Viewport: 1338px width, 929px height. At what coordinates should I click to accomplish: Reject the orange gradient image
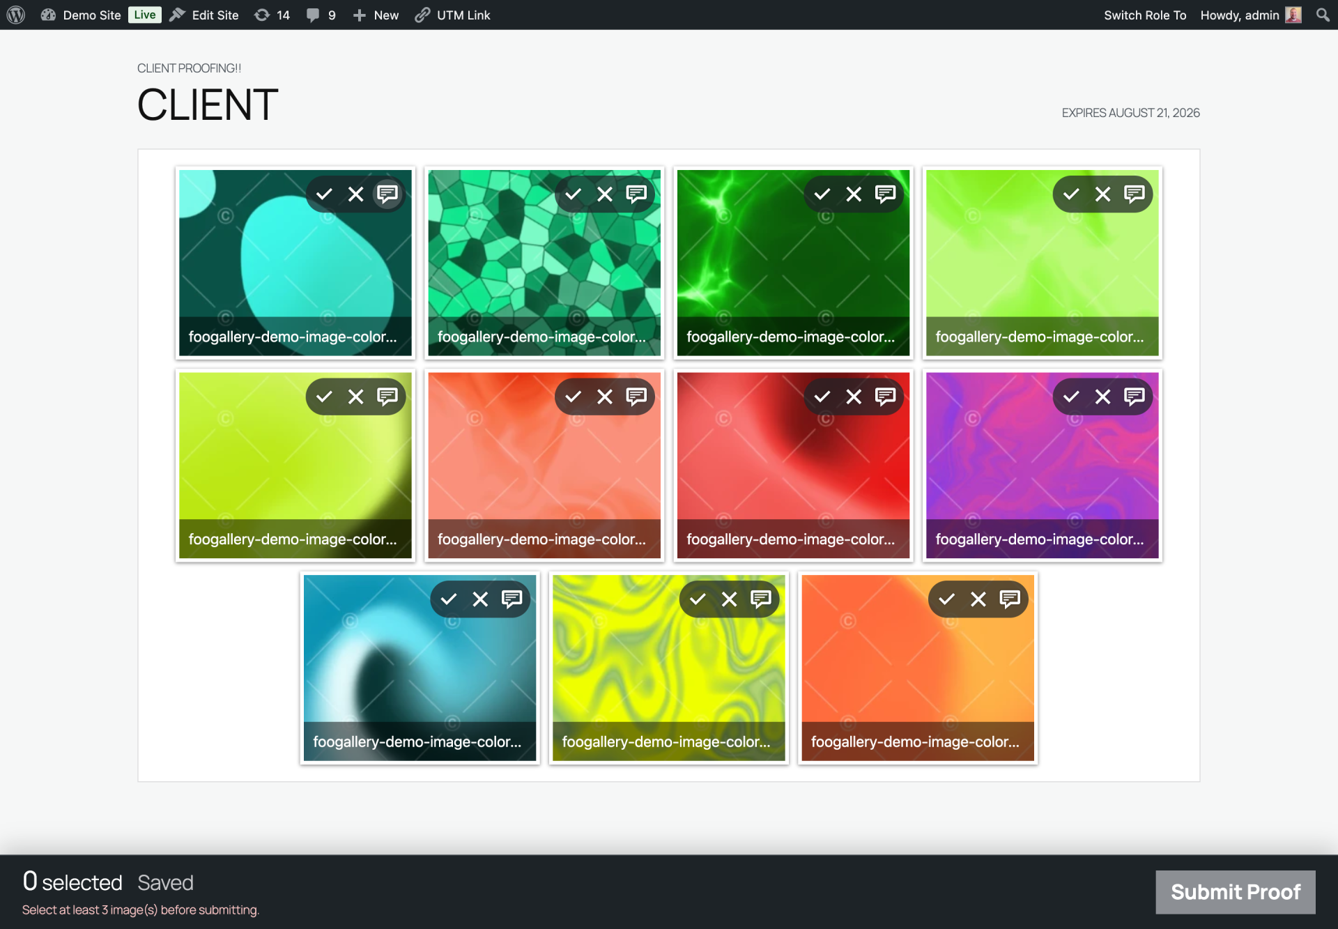tap(978, 599)
